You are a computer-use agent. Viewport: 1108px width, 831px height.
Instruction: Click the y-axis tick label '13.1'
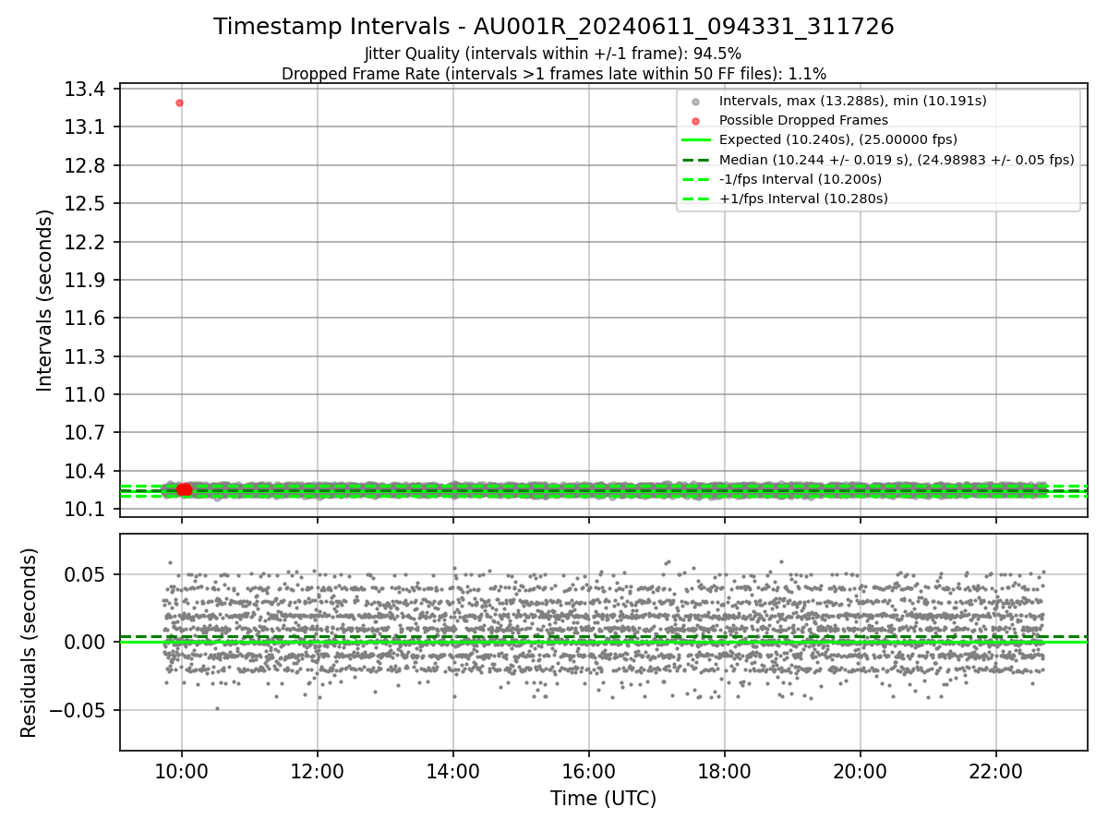[83, 127]
